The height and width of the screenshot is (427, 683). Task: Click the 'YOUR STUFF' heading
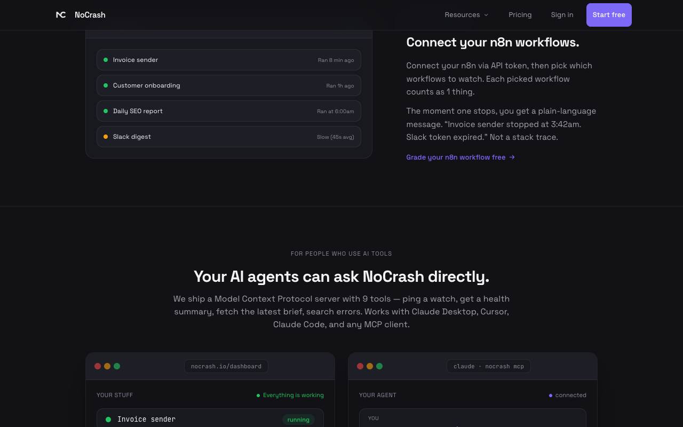[115, 395]
